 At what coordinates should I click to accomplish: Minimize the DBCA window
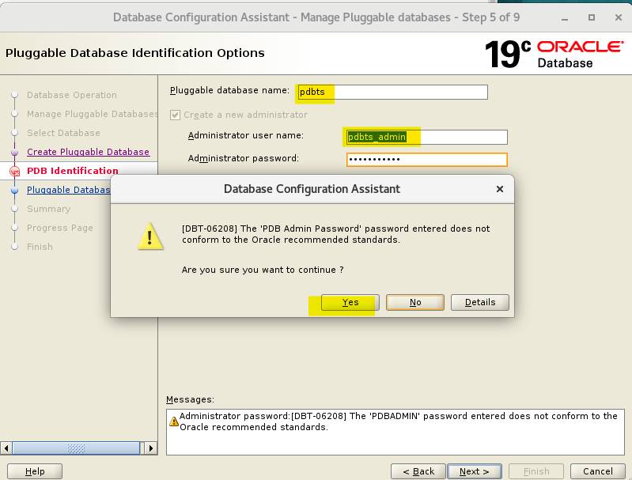coord(565,17)
